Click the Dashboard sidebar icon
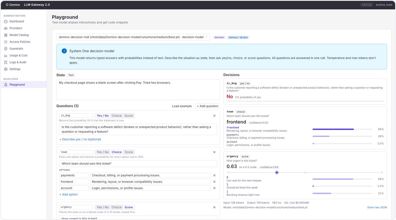The height and width of the screenshot is (220, 396). click(6, 21)
